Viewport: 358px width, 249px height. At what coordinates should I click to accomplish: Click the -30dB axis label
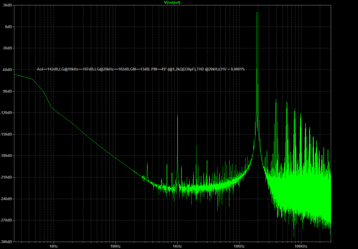pyautogui.click(x=7, y=48)
